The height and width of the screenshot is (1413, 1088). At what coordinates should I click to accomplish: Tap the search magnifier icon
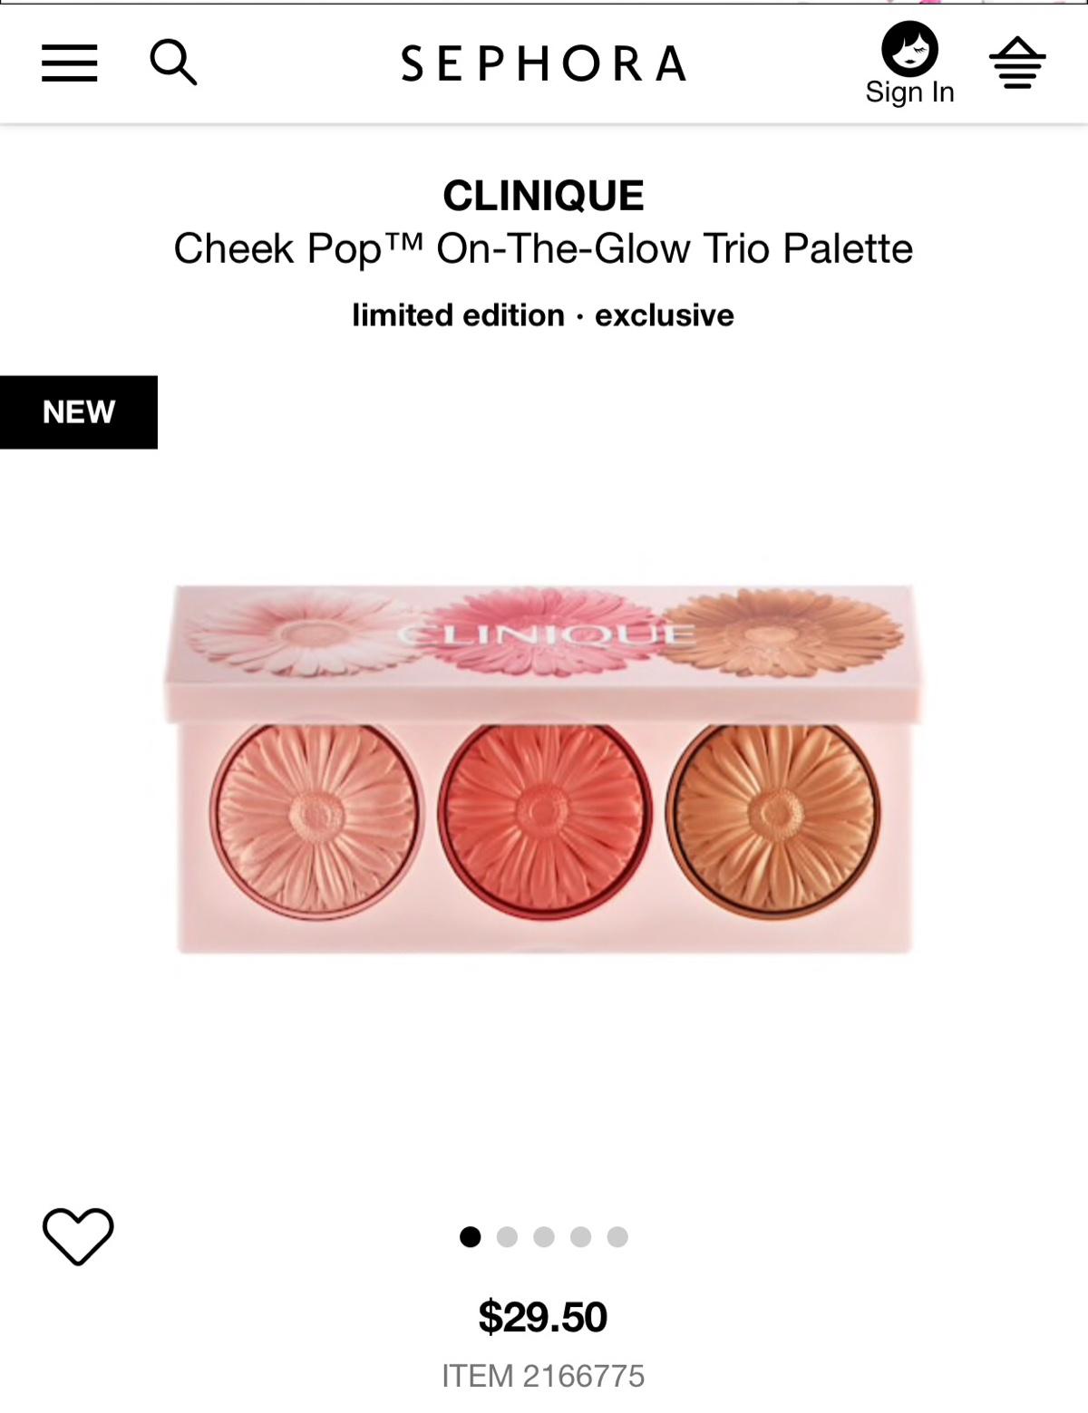[173, 63]
